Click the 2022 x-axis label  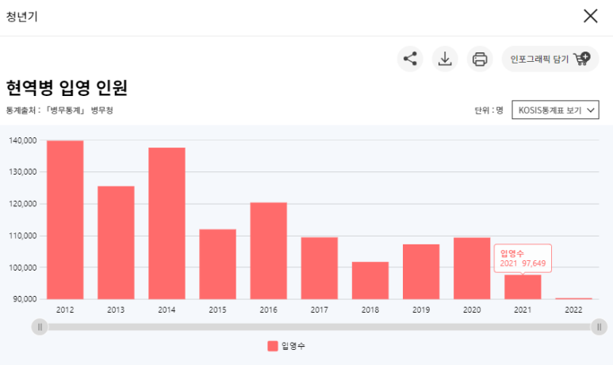tap(573, 309)
